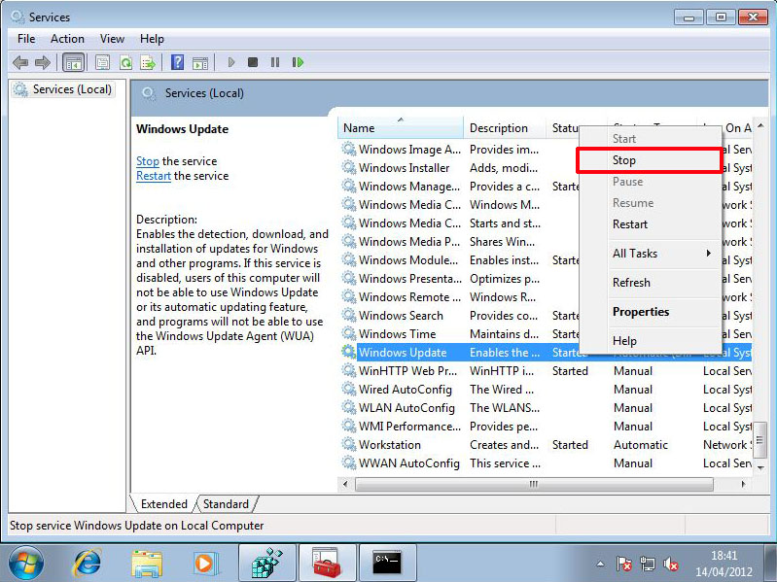777x582 pixels.
Task: Sort by the Name column header
Action: point(401,128)
